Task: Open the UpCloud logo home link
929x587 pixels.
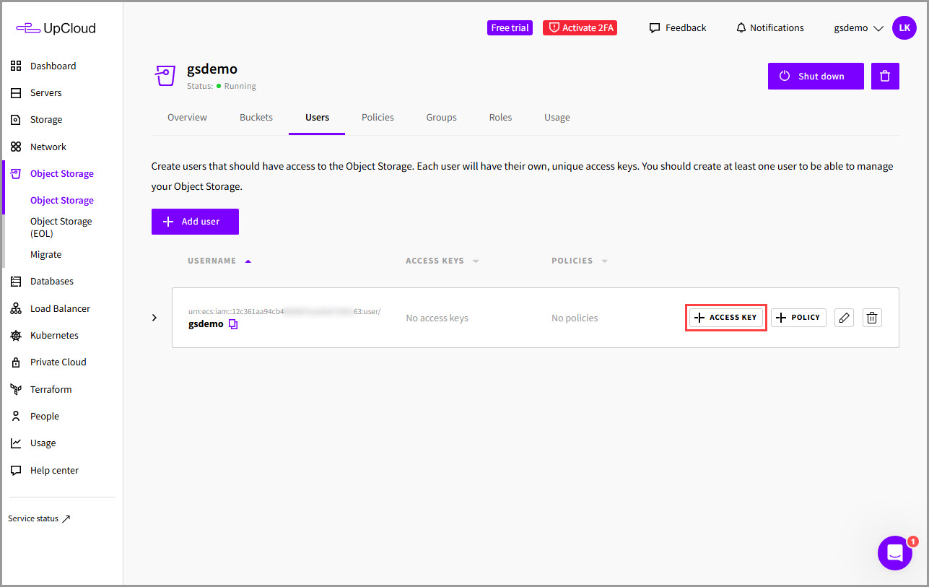Action: [x=56, y=28]
